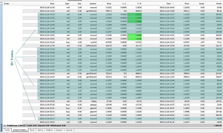The image size is (223, 133).
Task: Click the swap value 2.07
Action: click(x=202, y=42)
